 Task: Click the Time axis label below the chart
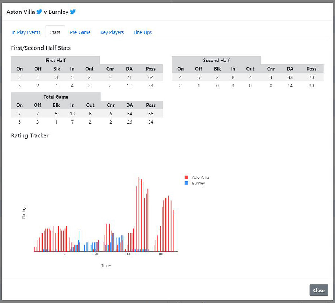click(106, 265)
